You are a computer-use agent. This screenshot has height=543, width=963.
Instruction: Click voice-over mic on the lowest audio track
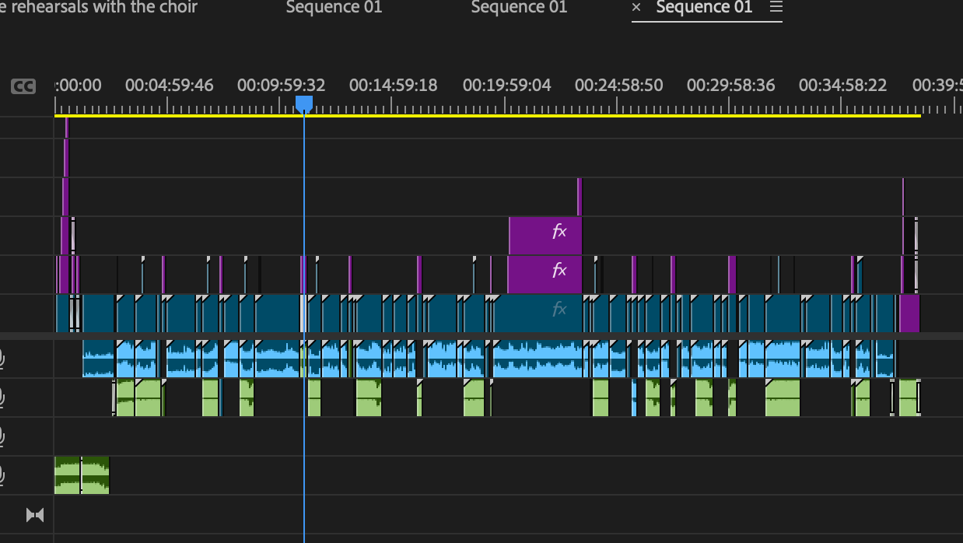click(x=2, y=475)
